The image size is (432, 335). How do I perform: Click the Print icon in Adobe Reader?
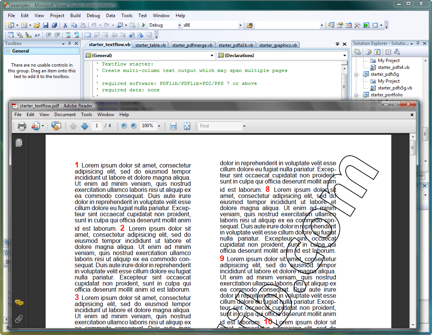coord(22,126)
